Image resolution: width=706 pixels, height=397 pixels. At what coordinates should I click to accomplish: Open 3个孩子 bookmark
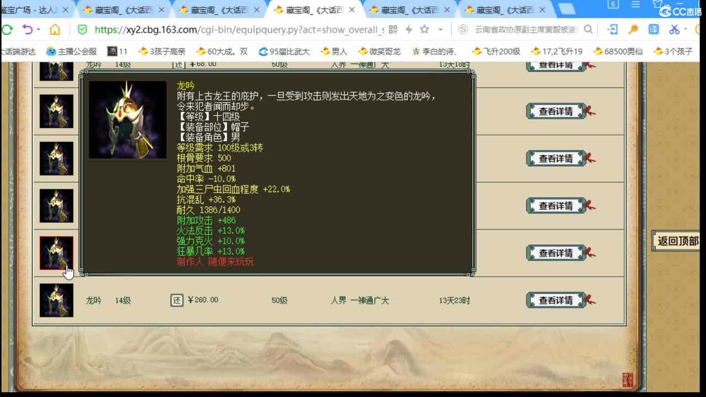[x=673, y=51]
